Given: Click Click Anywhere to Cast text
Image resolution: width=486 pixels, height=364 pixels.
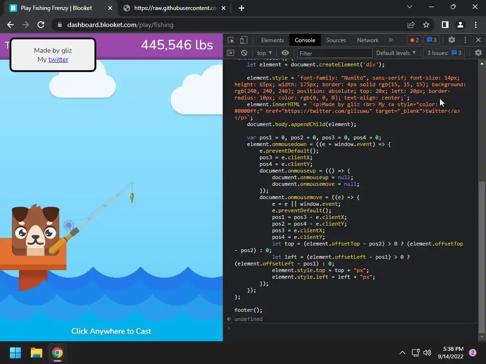Looking at the screenshot, I should 111,331.
